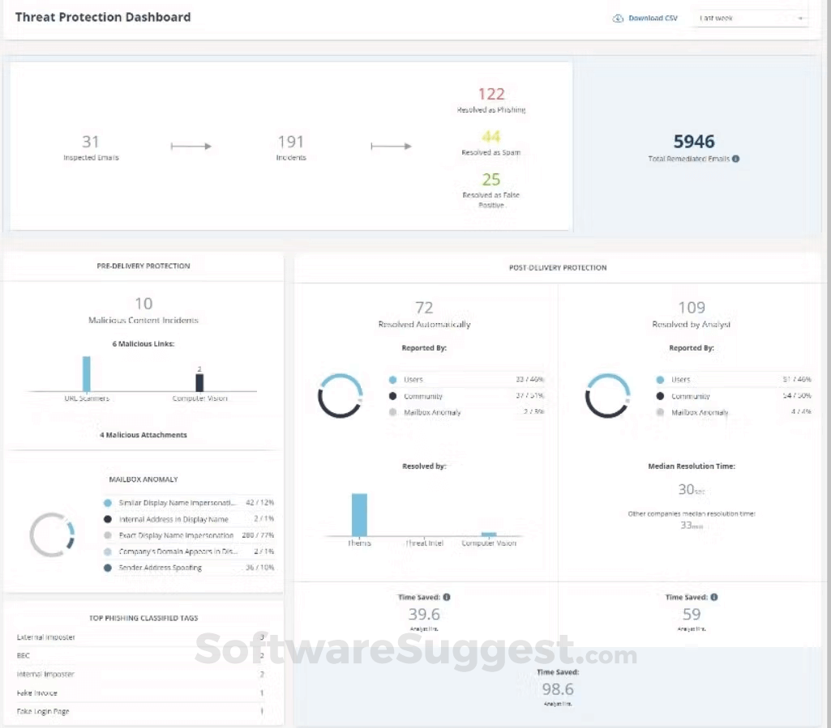Click the arrow between Inspected Emails and Incidents
The height and width of the screenshot is (728, 831).
coord(191,146)
